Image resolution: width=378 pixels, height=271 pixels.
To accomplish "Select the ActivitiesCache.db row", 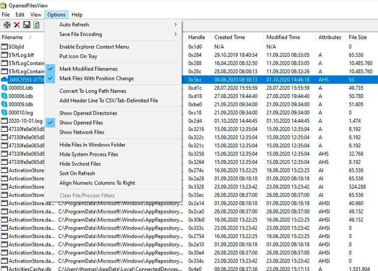I will point(189,269).
